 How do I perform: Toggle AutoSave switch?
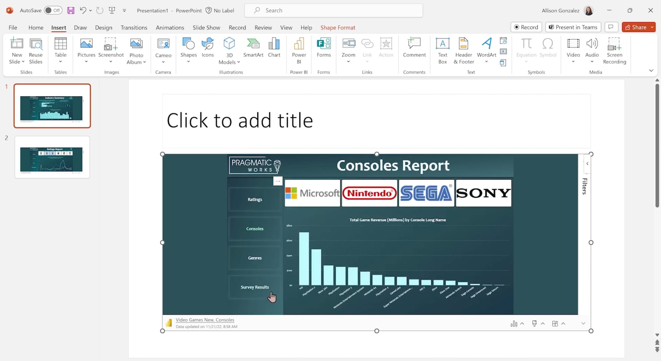click(53, 10)
